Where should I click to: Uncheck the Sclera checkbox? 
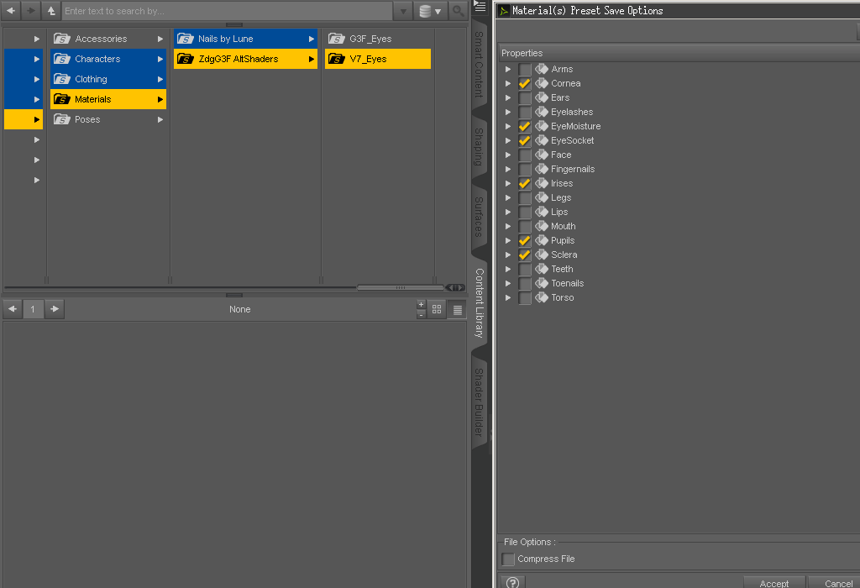[x=525, y=255]
